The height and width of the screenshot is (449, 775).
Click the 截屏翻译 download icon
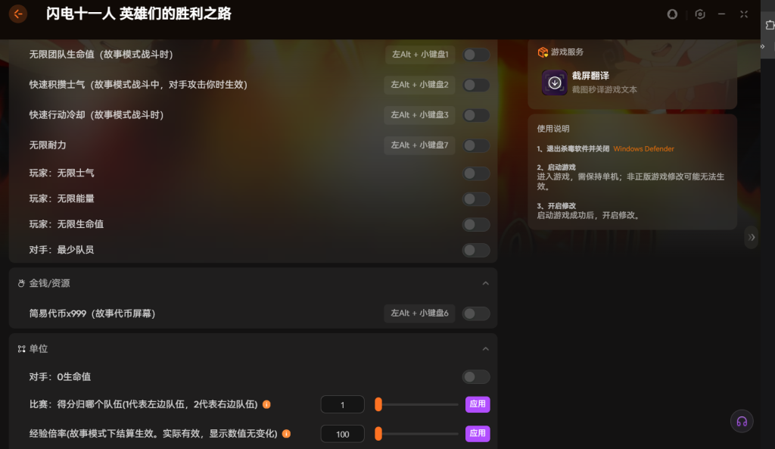(555, 83)
